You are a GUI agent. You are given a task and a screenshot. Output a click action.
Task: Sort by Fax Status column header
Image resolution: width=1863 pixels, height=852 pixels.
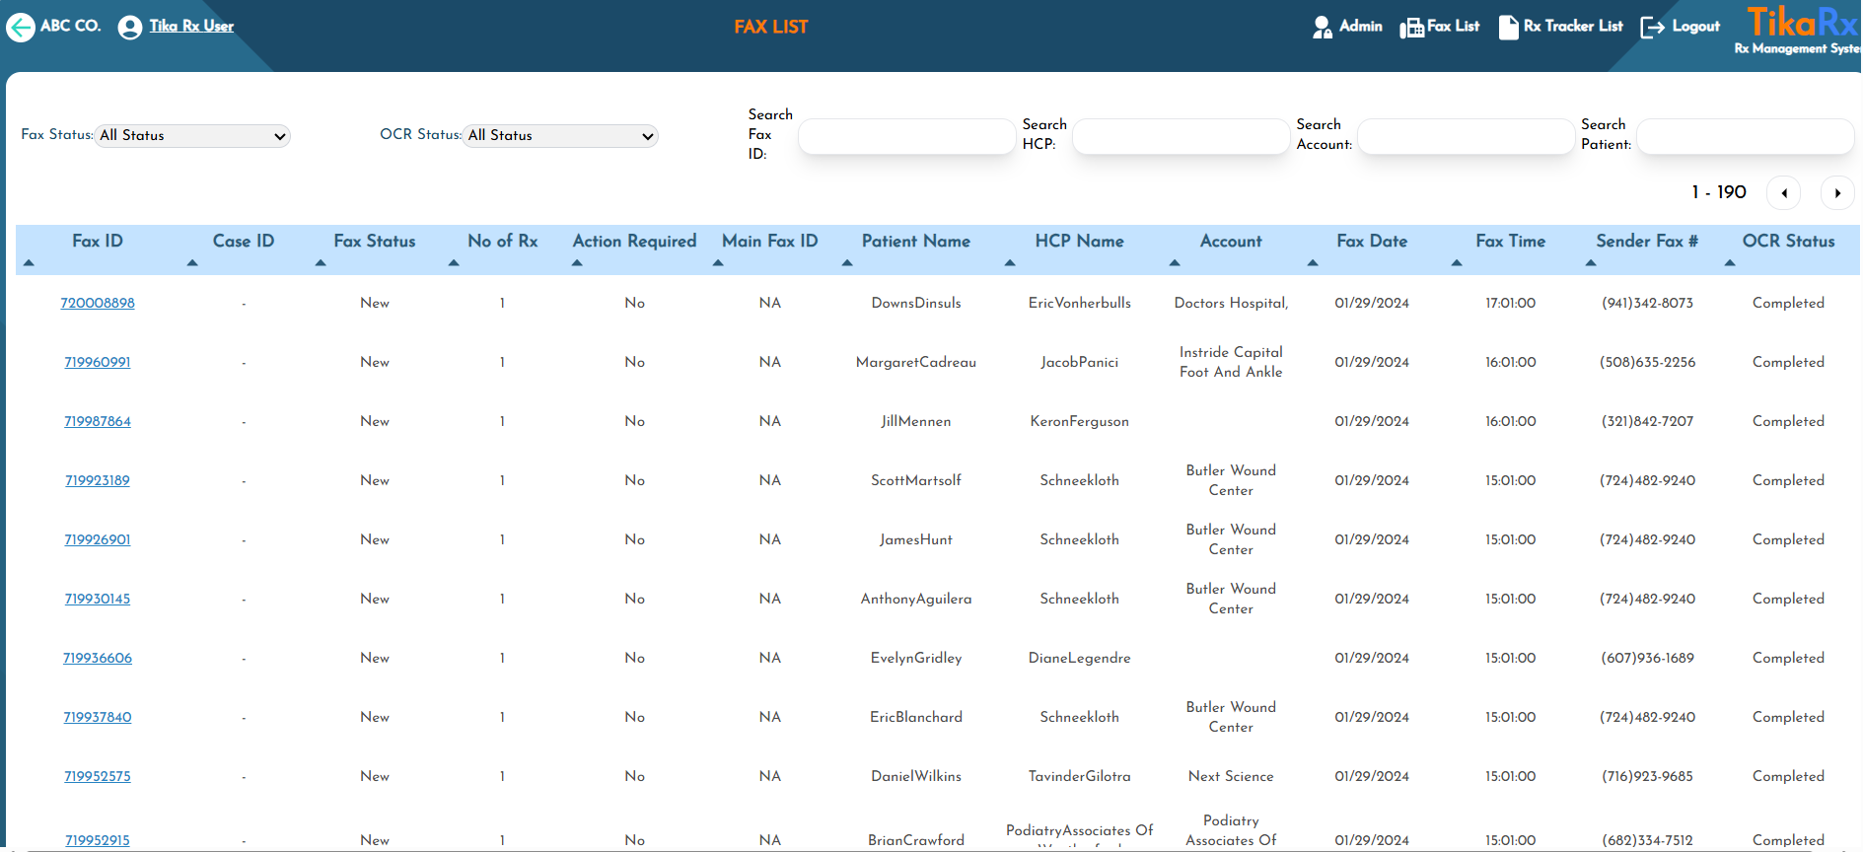[x=375, y=241]
